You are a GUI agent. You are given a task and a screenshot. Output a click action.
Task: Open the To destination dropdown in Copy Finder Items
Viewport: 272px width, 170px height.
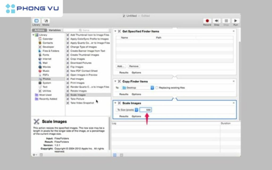[152, 88]
